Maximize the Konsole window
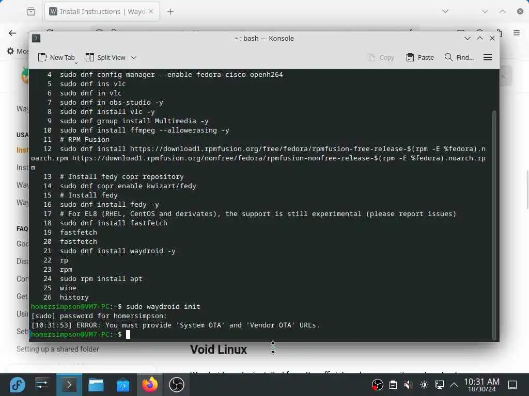 pyautogui.click(x=480, y=38)
